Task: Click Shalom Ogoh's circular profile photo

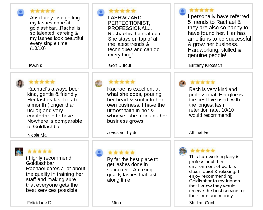Action: coord(183,151)
